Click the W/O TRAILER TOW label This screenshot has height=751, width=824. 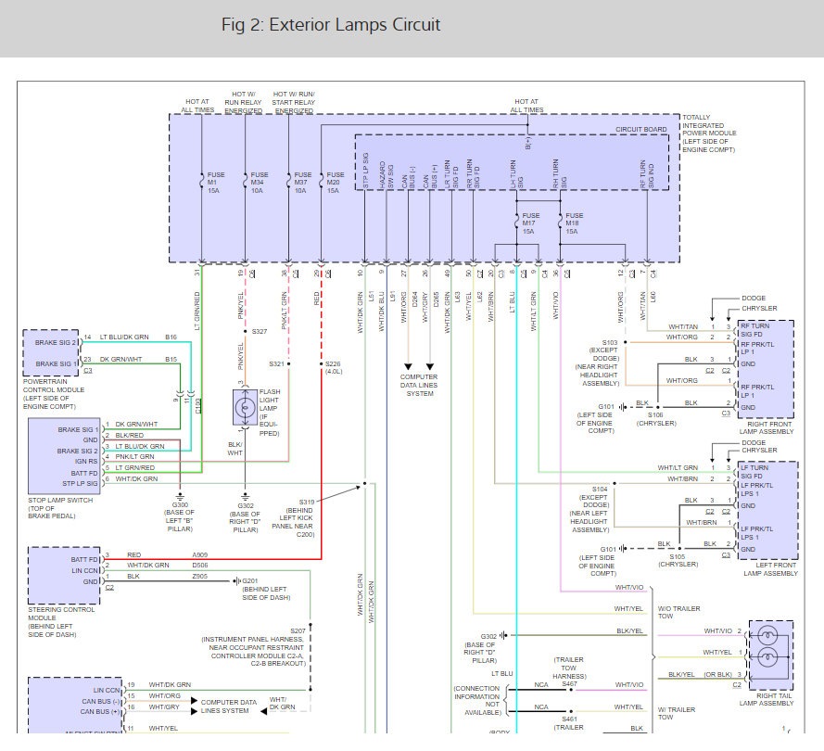pos(678,612)
